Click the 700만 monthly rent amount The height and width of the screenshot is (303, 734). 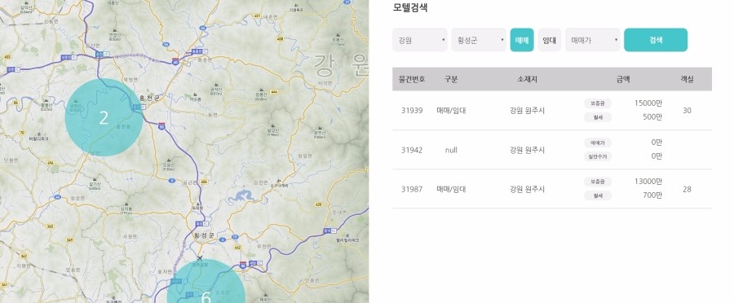(x=652, y=195)
